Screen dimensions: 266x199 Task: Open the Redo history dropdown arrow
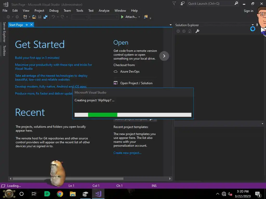coord(67,17)
